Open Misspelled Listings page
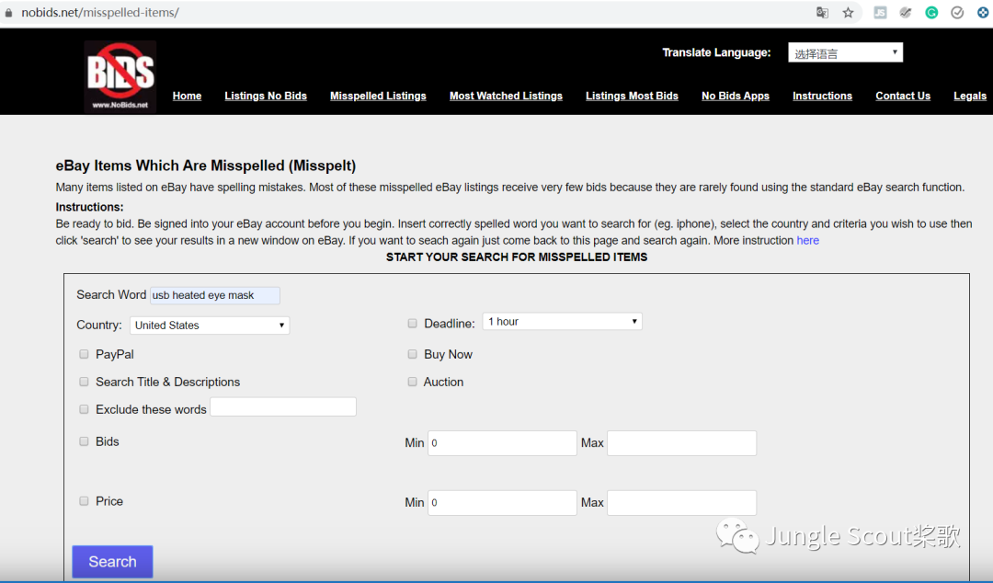993x583 pixels. (x=378, y=96)
